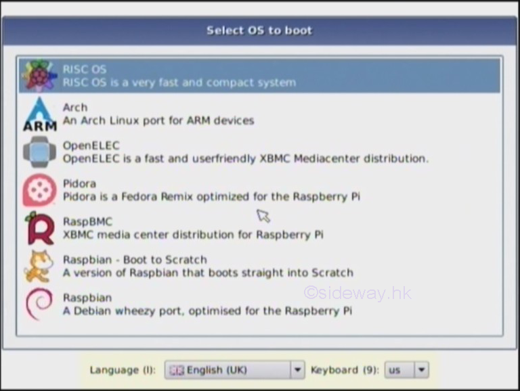Viewport: 520px width, 391px height.
Task: Click the English (UK) language combo box
Action: coord(227,370)
